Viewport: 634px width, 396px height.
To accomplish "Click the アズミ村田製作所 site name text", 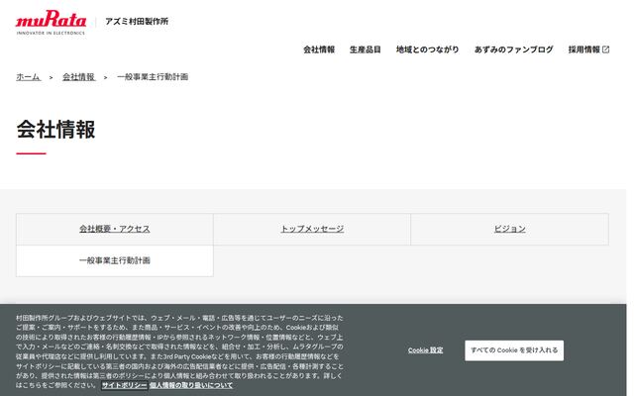I will [137, 22].
